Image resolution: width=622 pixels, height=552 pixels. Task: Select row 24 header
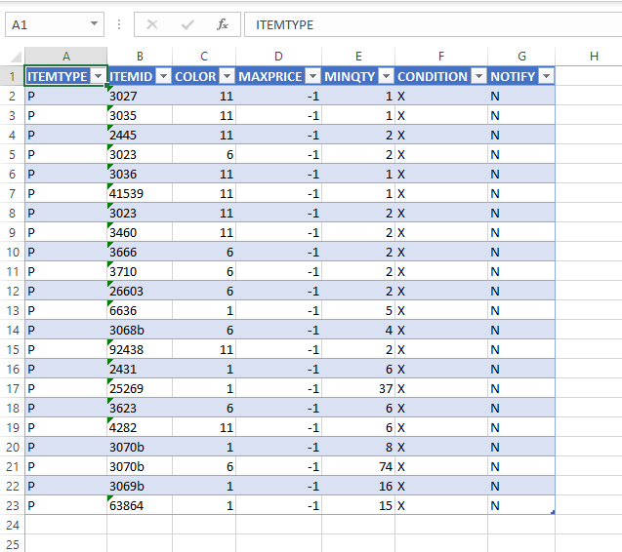(x=13, y=525)
